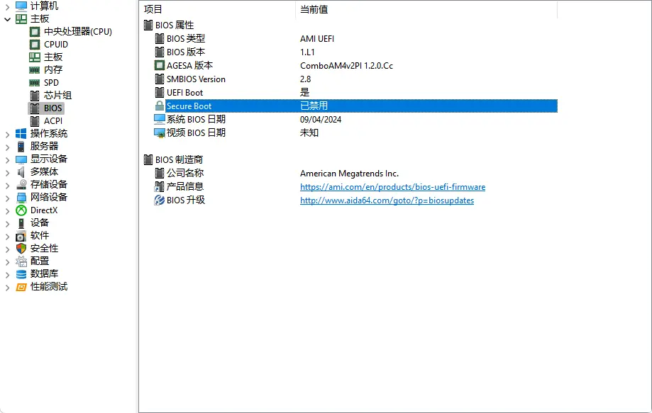652x413 pixels.
Task: Expand the 操作系统 branch
Action: [6, 133]
